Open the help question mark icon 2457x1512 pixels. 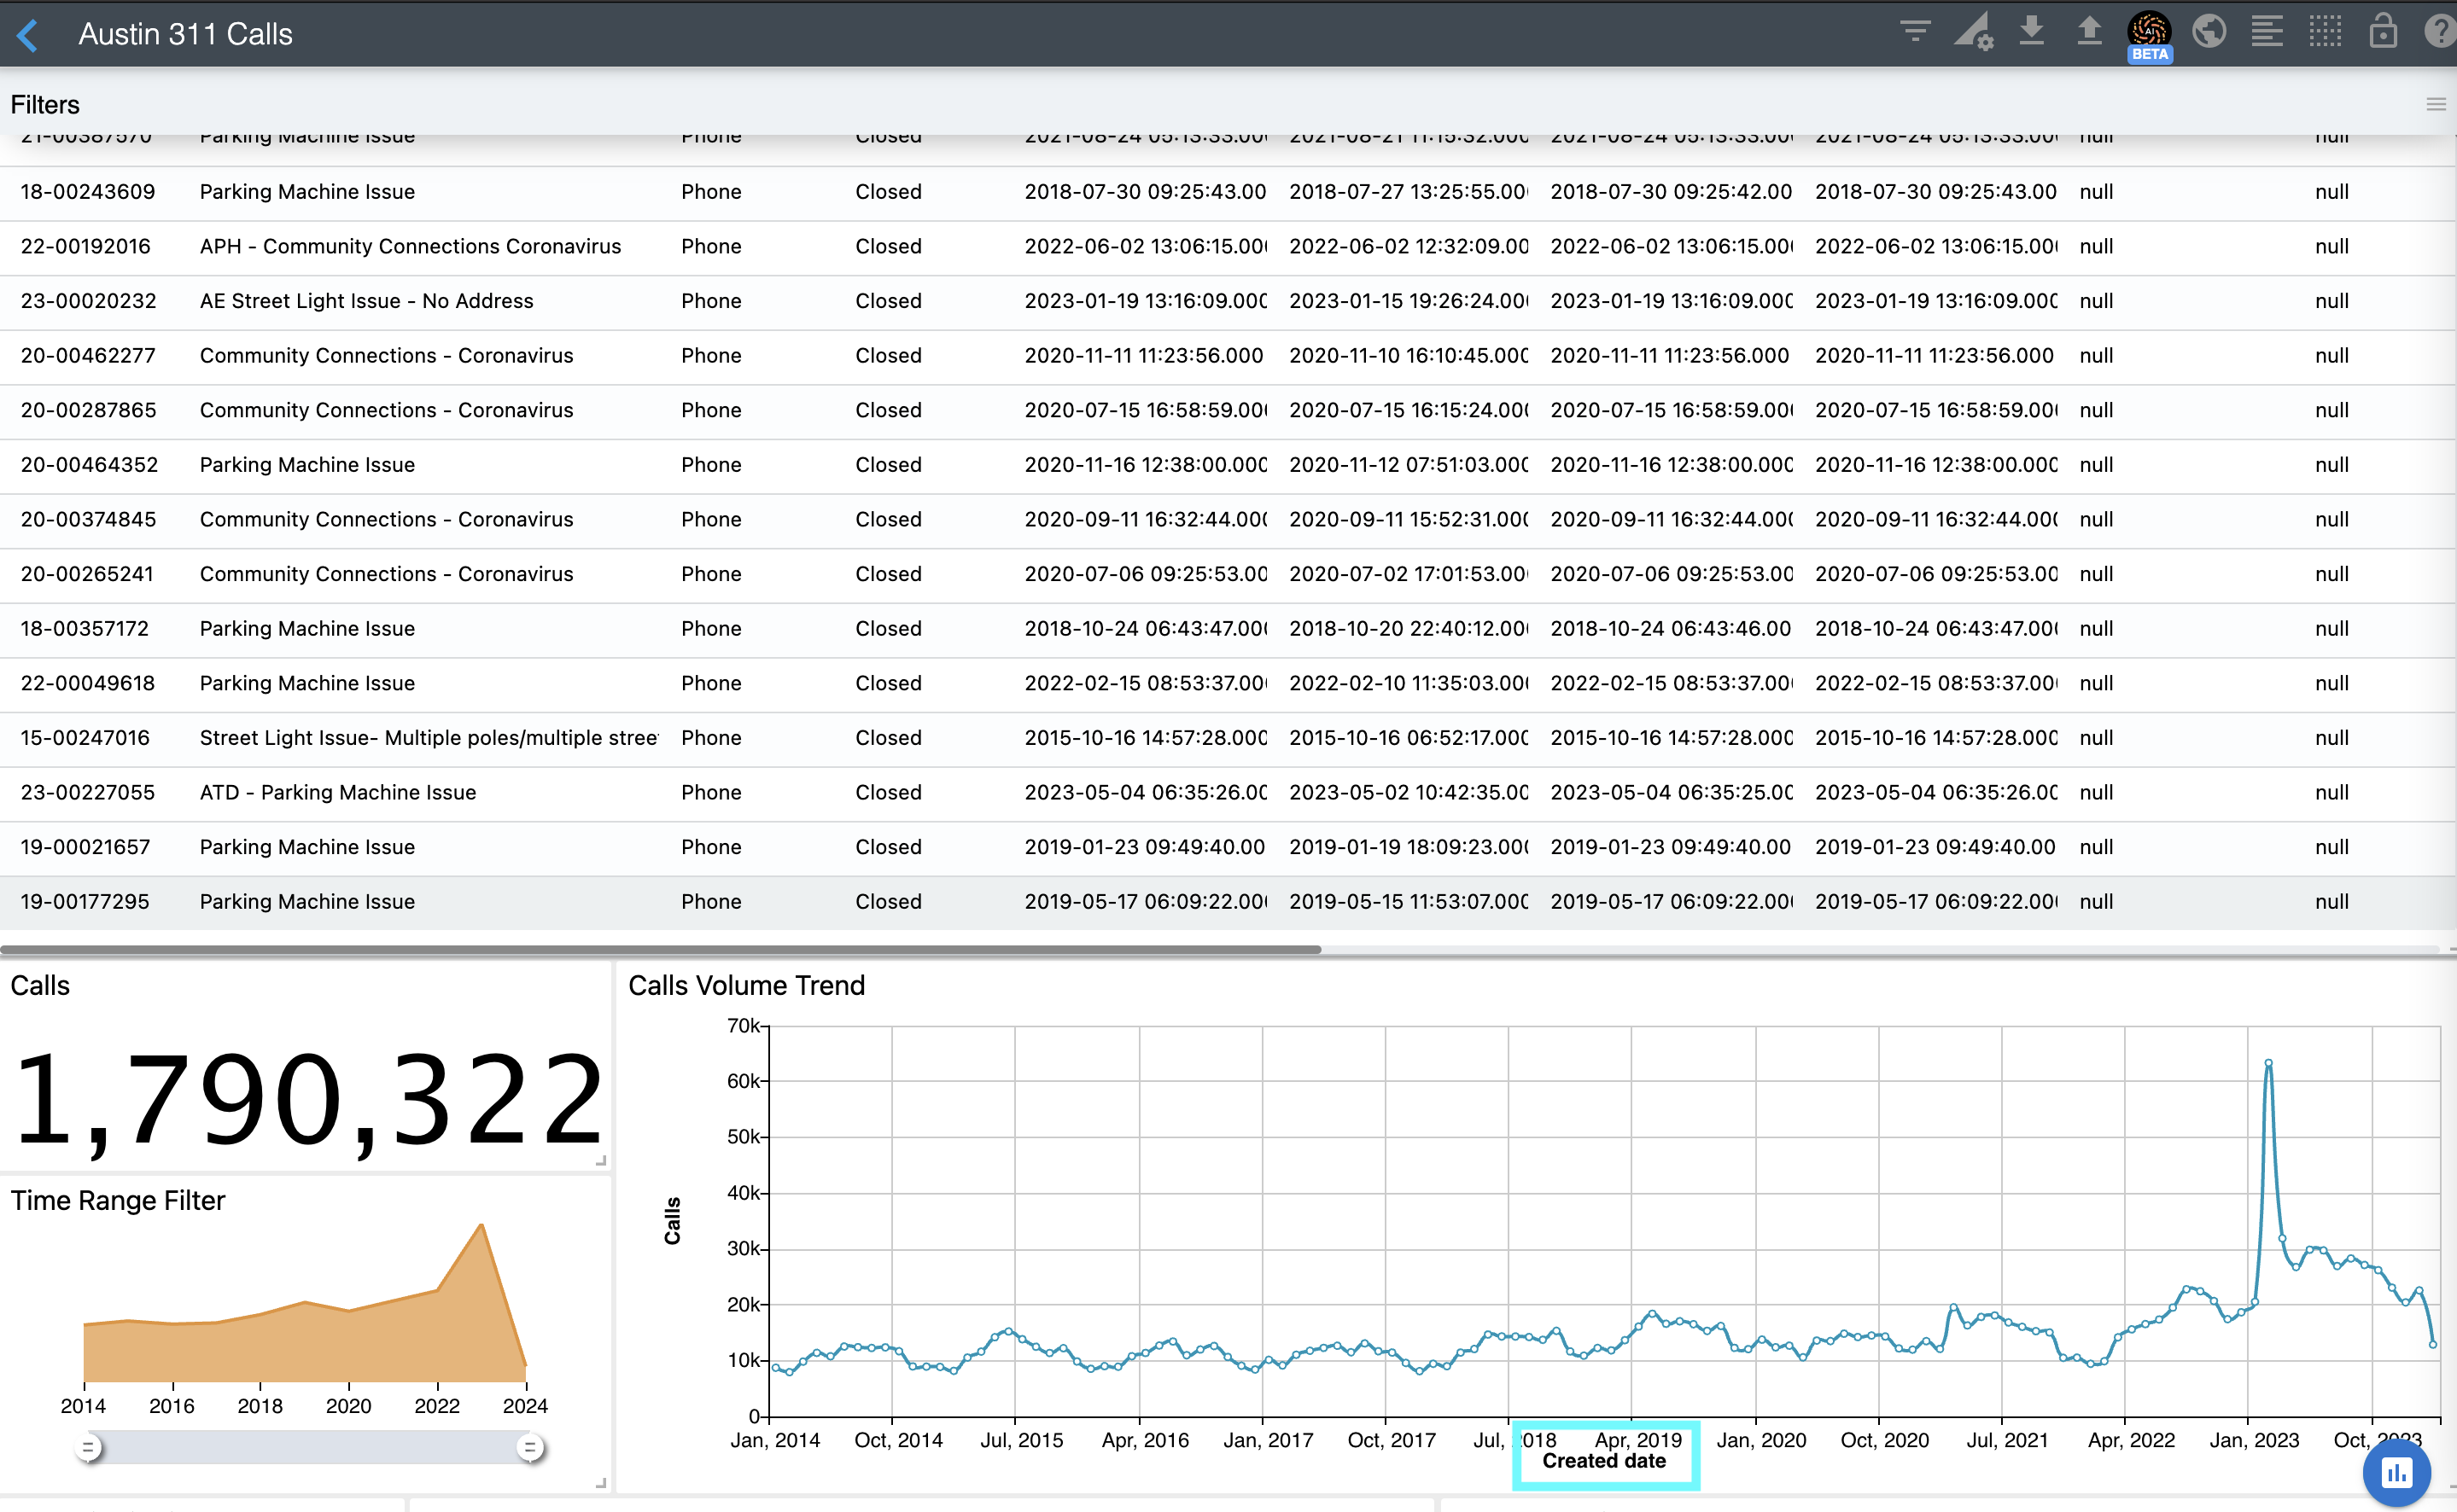click(x=2439, y=32)
